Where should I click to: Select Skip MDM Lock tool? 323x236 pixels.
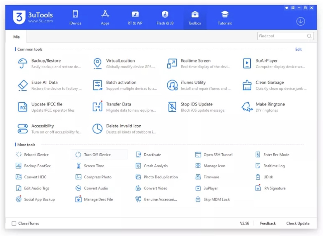pyautogui.click(x=212, y=199)
